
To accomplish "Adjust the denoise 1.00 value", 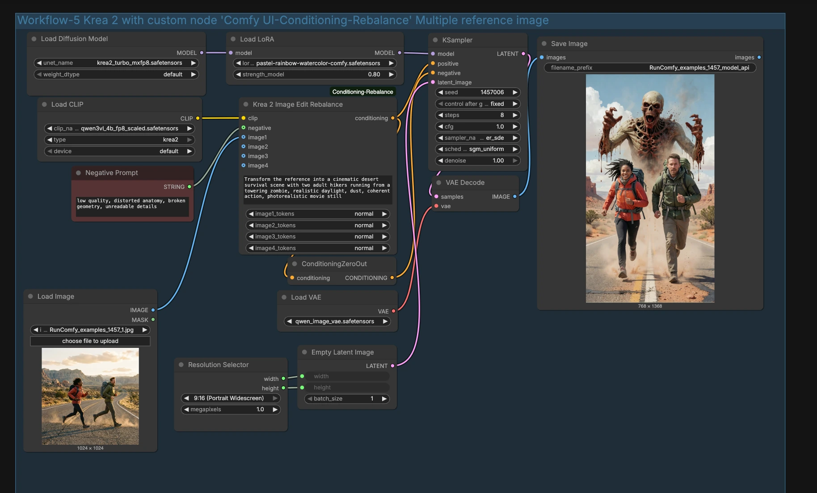I will 478,161.
